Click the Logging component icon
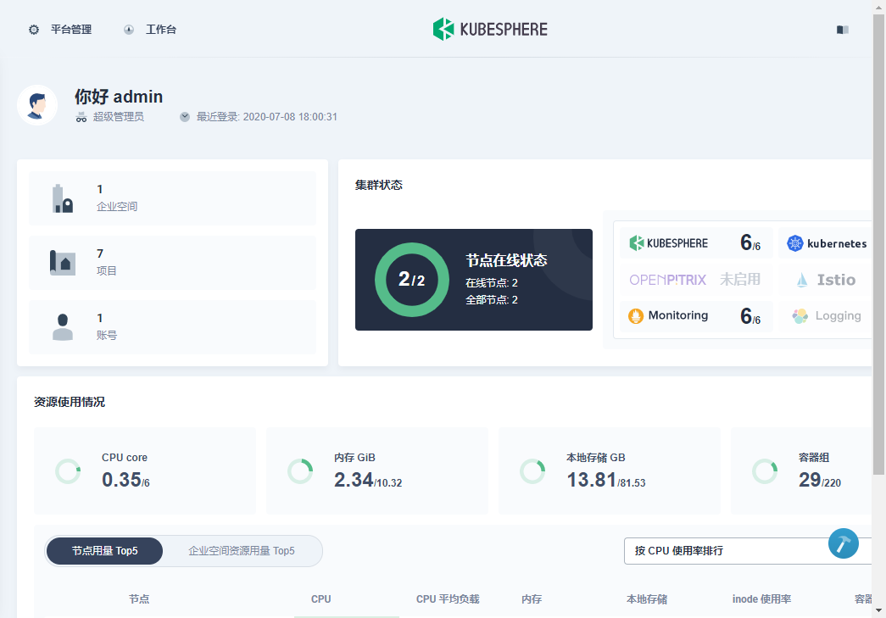The image size is (886, 618). [800, 315]
